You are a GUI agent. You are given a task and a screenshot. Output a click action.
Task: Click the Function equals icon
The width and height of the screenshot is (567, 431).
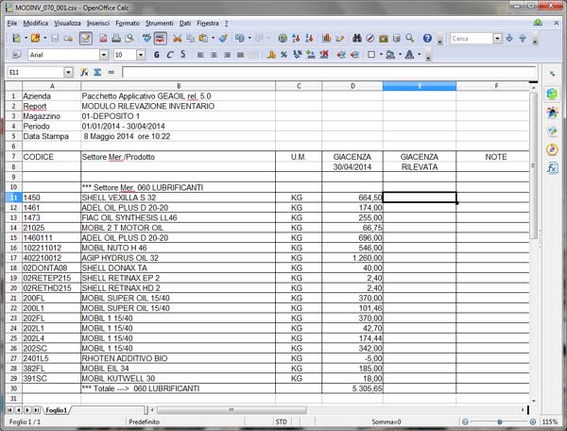click(x=111, y=73)
